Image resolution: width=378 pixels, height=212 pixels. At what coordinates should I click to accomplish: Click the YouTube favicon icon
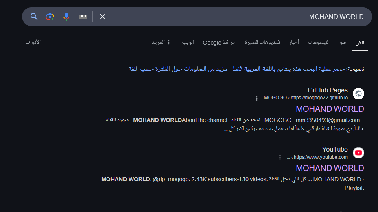pyautogui.click(x=358, y=153)
